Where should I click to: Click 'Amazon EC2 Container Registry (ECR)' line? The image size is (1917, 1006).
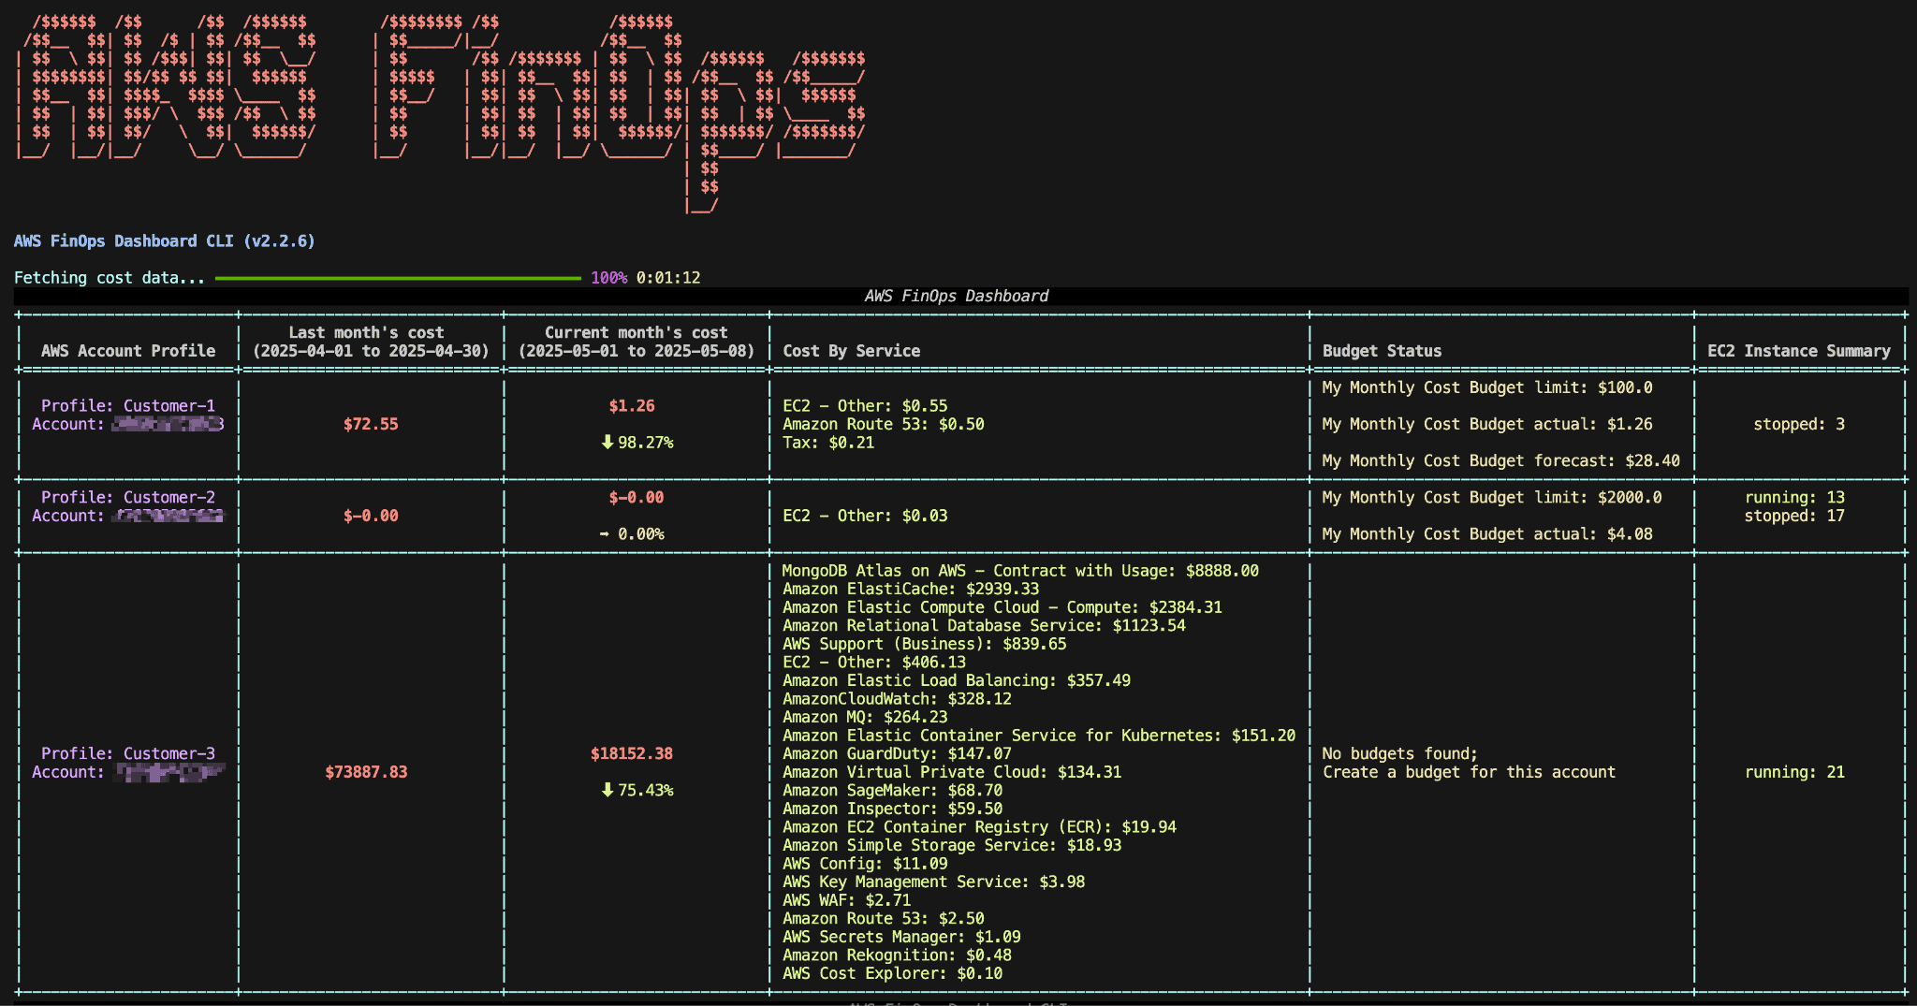(979, 827)
